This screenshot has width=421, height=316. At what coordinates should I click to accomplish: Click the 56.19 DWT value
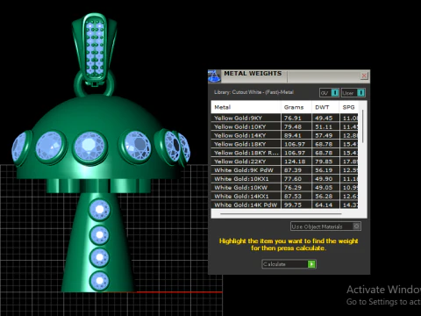click(x=324, y=170)
